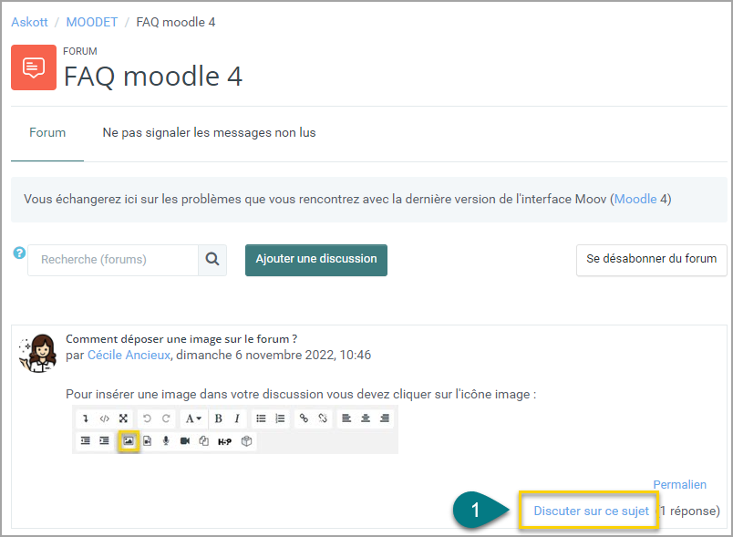Click the Moodle link in description
Image resolution: width=733 pixels, height=537 pixels.
(x=635, y=199)
